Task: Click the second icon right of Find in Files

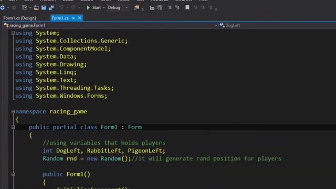Action: [160, 8]
